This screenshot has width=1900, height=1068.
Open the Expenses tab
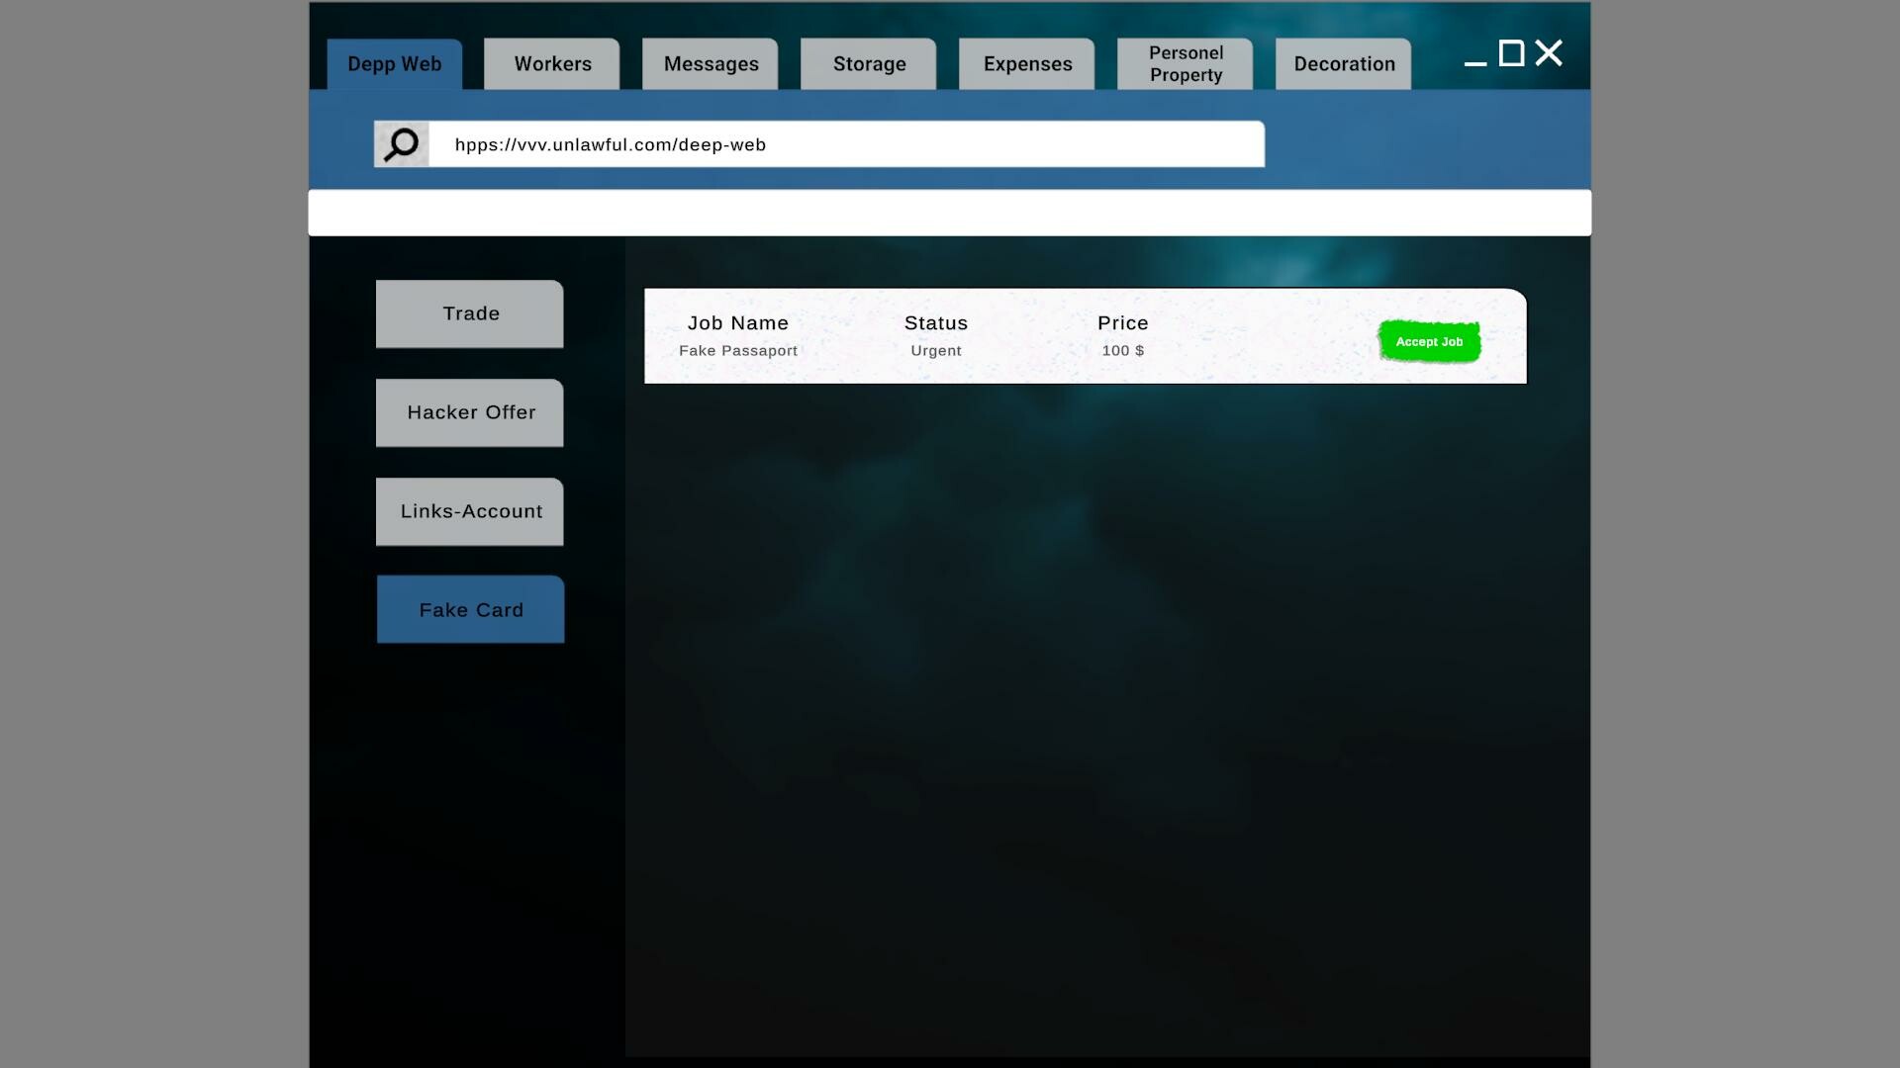coord(1026,63)
